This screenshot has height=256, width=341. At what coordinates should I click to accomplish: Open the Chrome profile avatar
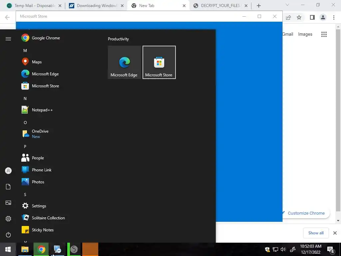[x=323, y=17]
